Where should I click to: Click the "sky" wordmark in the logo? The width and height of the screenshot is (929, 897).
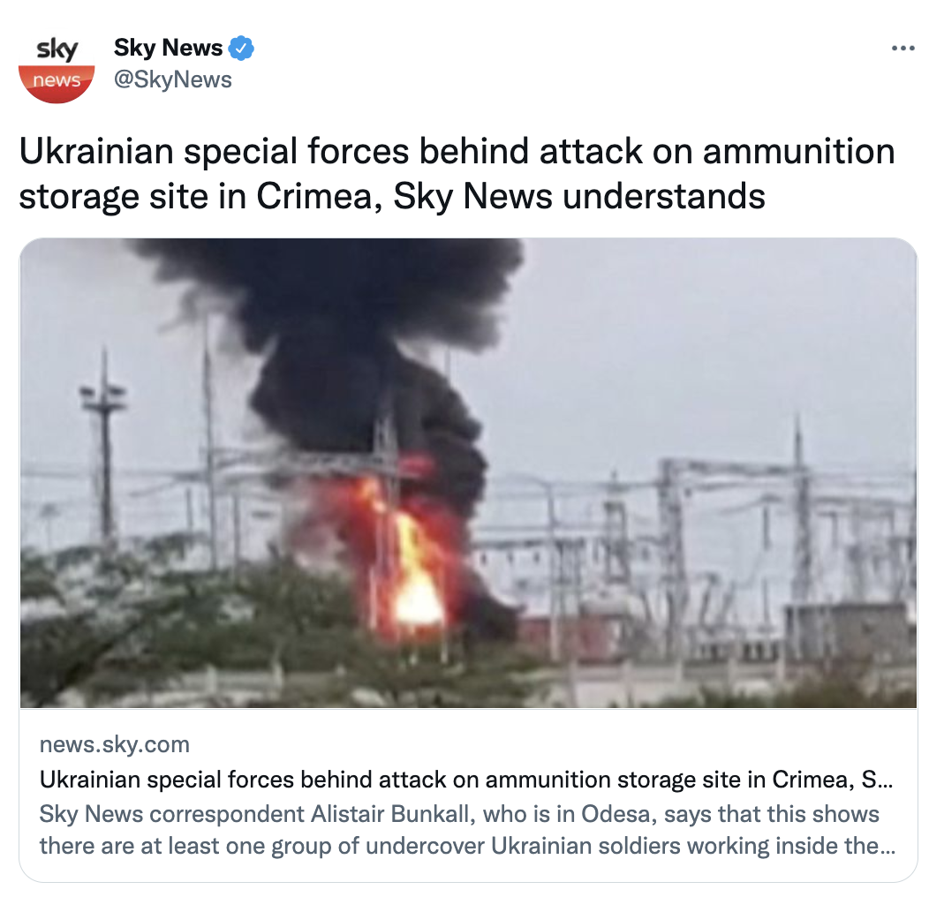[57, 49]
